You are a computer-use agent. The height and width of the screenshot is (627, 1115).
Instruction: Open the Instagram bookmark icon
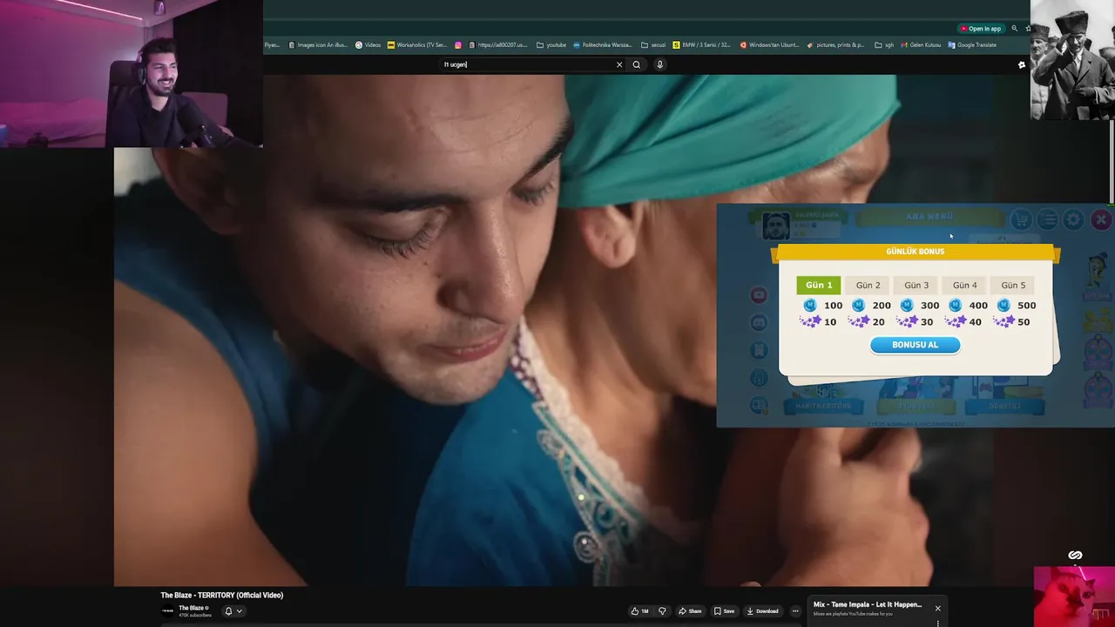coord(458,45)
